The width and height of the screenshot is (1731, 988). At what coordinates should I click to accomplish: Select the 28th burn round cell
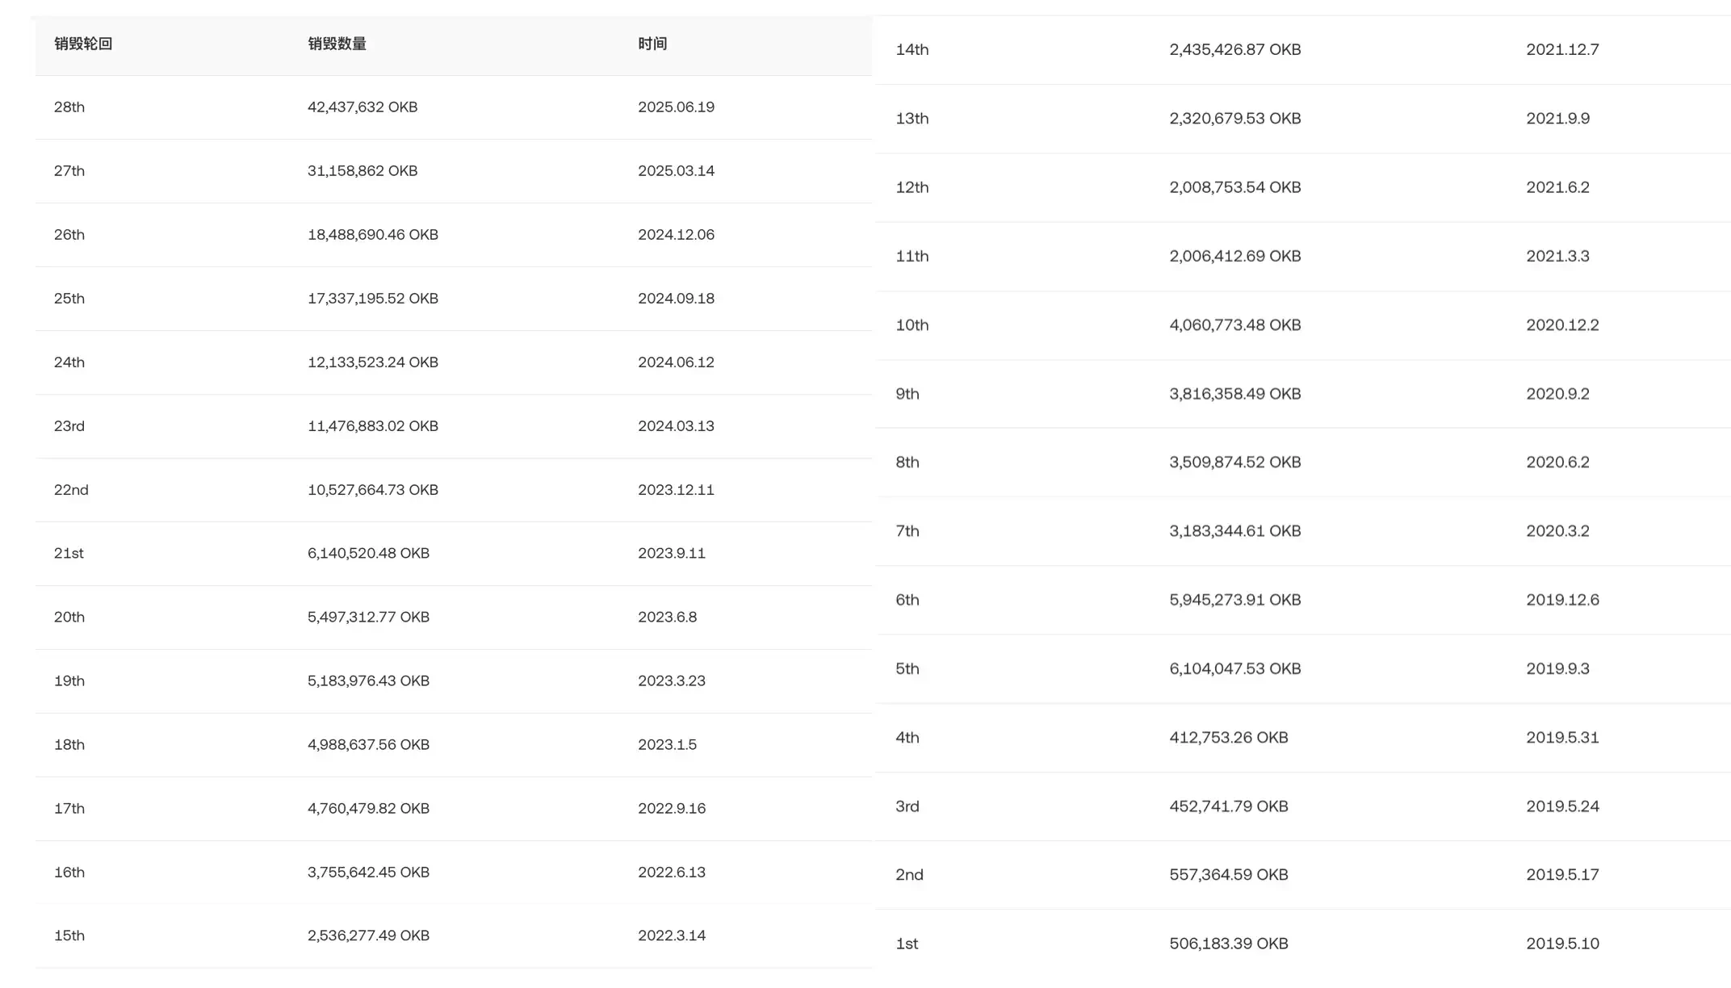pos(69,107)
